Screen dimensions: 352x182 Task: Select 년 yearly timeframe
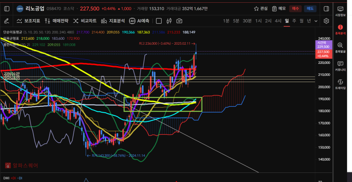coord(309,21)
